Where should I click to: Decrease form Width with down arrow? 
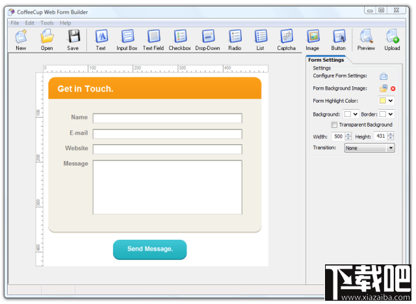[x=348, y=138]
